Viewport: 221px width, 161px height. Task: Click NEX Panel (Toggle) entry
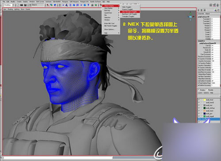[x=111, y=26]
